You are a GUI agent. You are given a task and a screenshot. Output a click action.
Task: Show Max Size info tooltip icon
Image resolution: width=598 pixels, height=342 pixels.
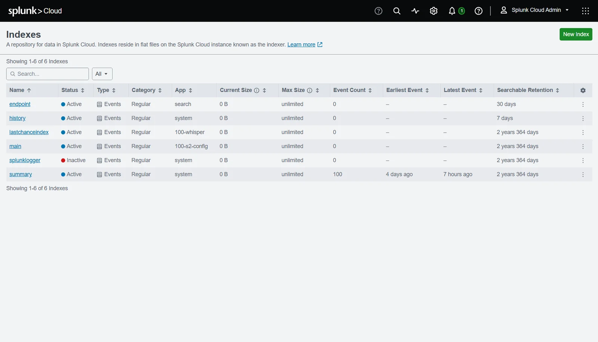tap(309, 90)
